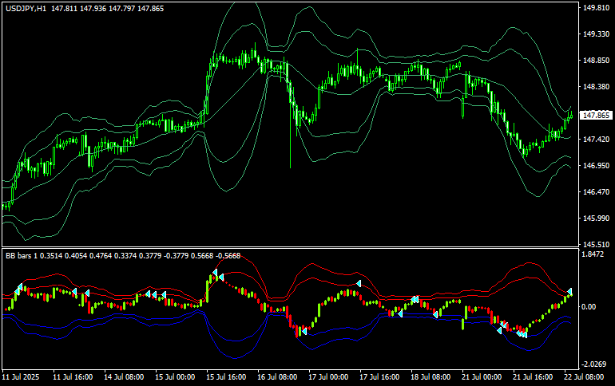The image size is (615, 386).
Task: Click the 0.00 indicator scale value
Action: (589, 306)
